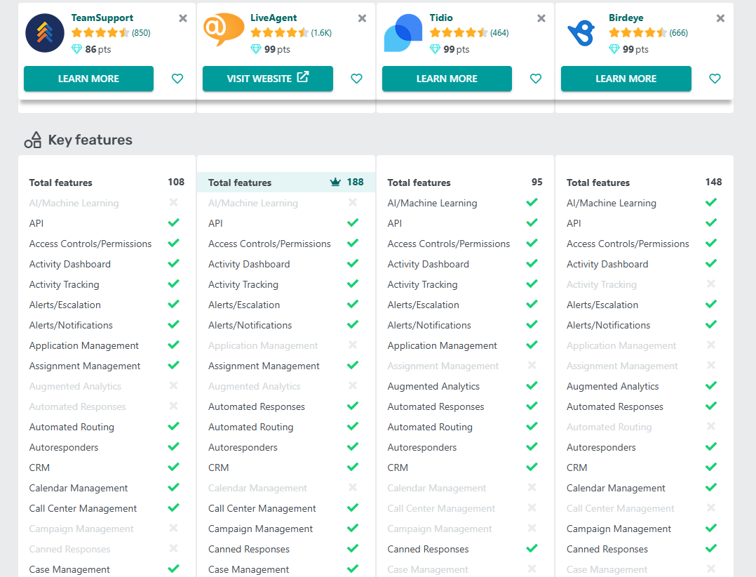This screenshot has width=756, height=577.
Task: Click the Key features section icon
Action: click(x=33, y=140)
